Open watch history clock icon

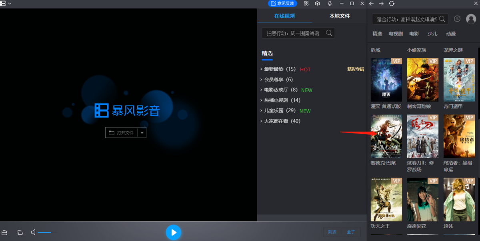pos(457,19)
